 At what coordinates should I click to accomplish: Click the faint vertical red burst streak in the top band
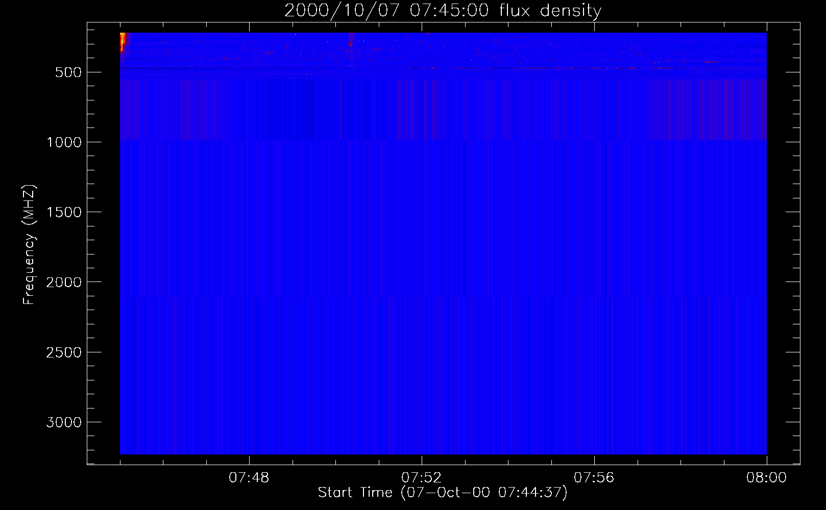pos(351,41)
